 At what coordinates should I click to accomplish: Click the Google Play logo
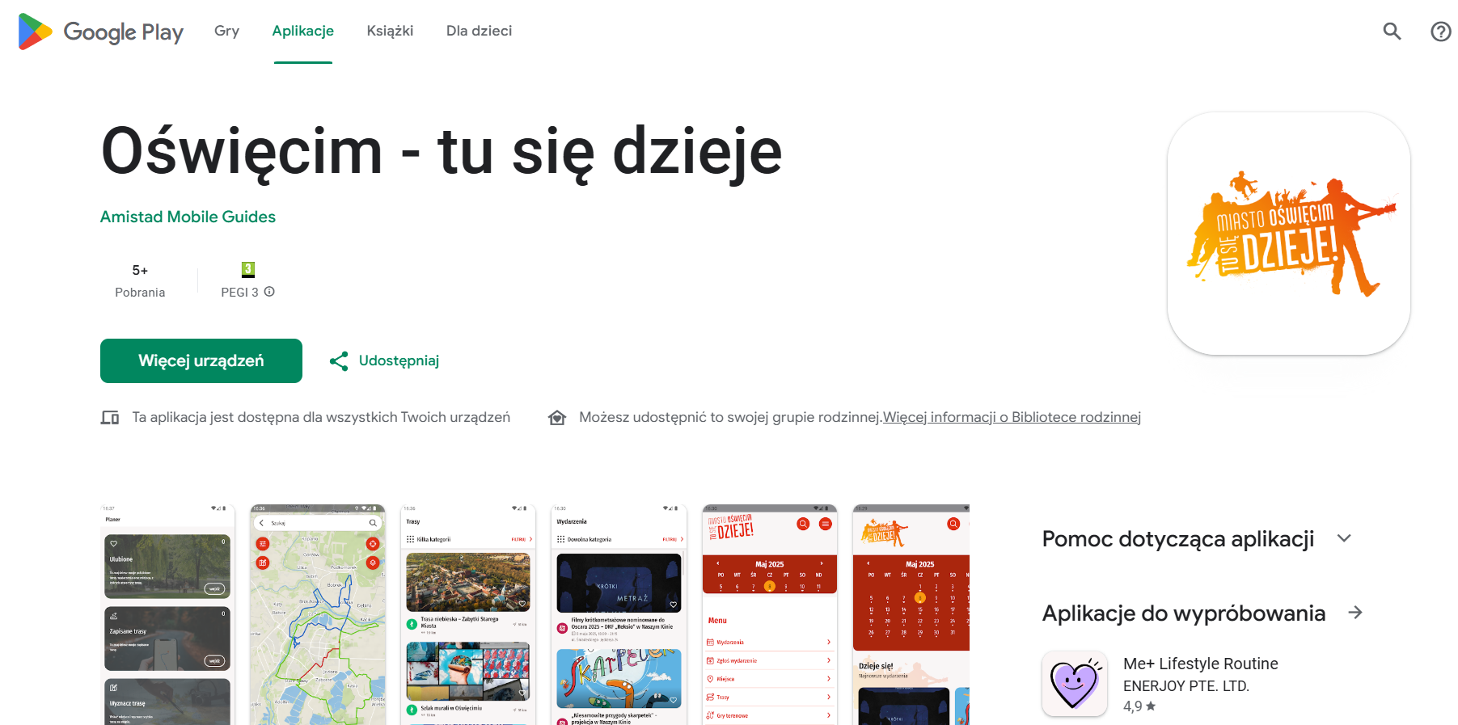101,32
